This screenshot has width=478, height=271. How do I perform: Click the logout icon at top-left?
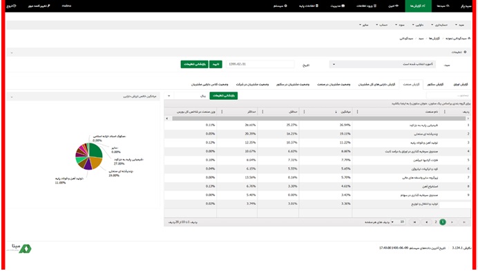pyautogui.click(x=15, y=6)
